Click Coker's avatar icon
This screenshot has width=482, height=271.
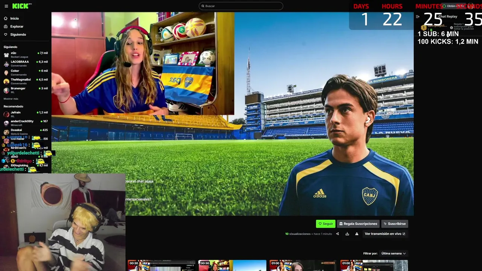(6, 73)
